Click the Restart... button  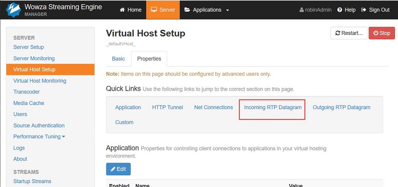click(349, 33)
